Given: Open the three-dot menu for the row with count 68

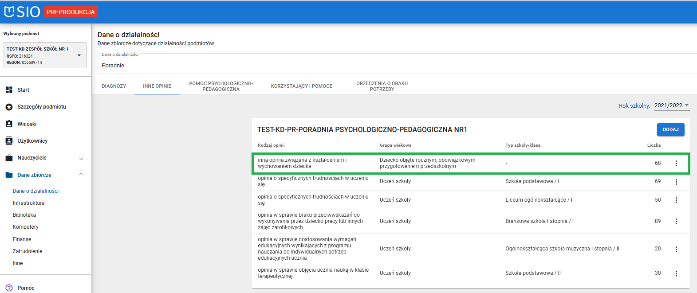Looking at the screenshot, I should pyautogui.click(x=676, y=163).
